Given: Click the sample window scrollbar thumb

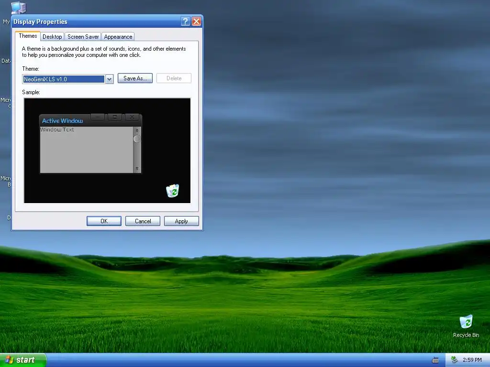Looking at the screenshot, I should 137,139.
